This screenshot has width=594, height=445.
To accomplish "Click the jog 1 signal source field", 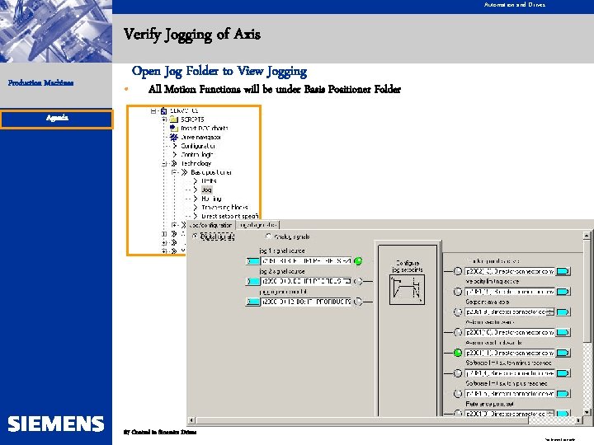I will click(306, 261).
